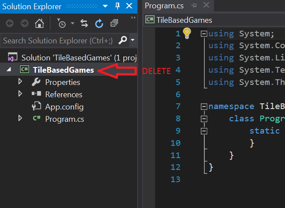Click the lightbulb quick actions icon
Viewport: 285px width, 208px height.
point(187,33)
